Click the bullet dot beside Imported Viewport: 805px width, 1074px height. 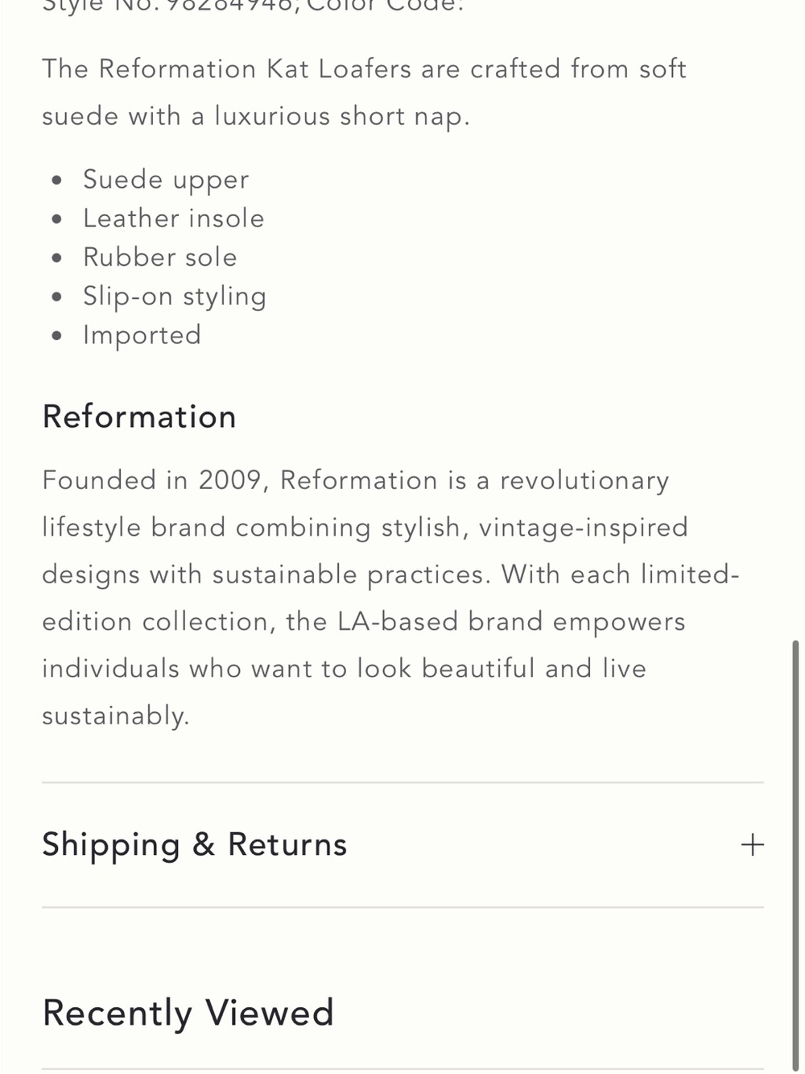56,336
